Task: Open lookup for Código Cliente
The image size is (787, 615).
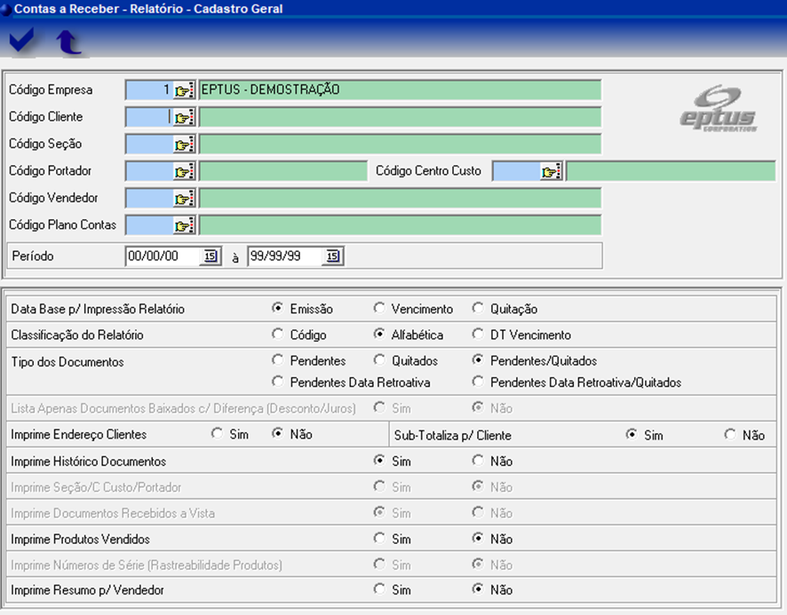Action: [x=184, y=117]
